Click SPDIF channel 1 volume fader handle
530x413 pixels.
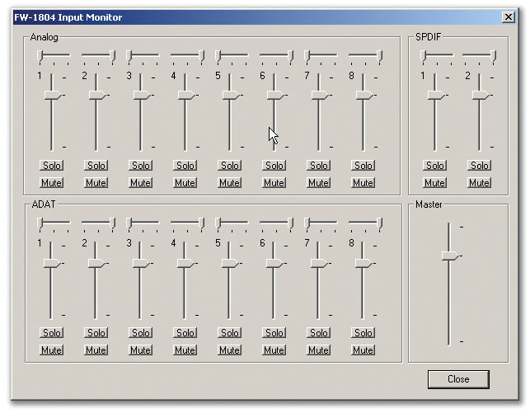coord(436,96)
